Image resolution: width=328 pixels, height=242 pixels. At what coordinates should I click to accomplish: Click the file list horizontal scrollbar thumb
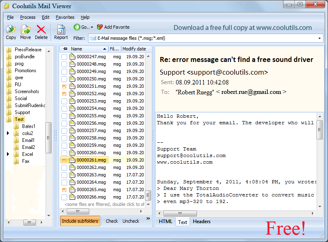point(78,211)
